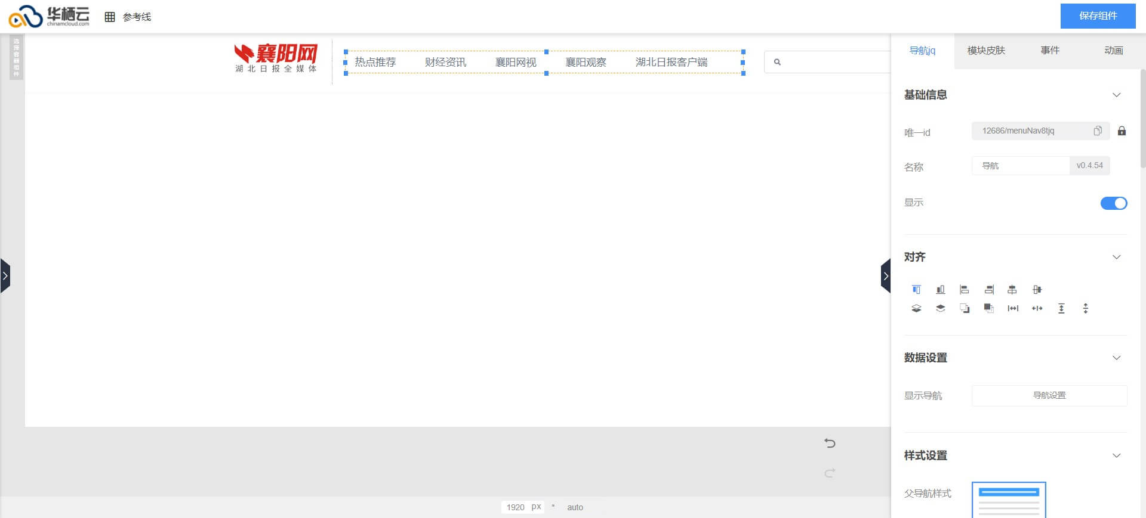Image resolution: width=1146 pixels, height=518 pixels.
Task: Toggle the 显示 switch off
Action: pos(1113,203)
